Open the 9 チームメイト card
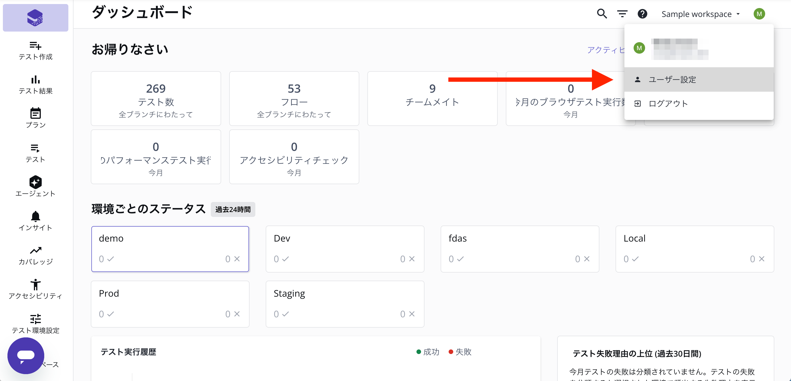 click(432, 98)
